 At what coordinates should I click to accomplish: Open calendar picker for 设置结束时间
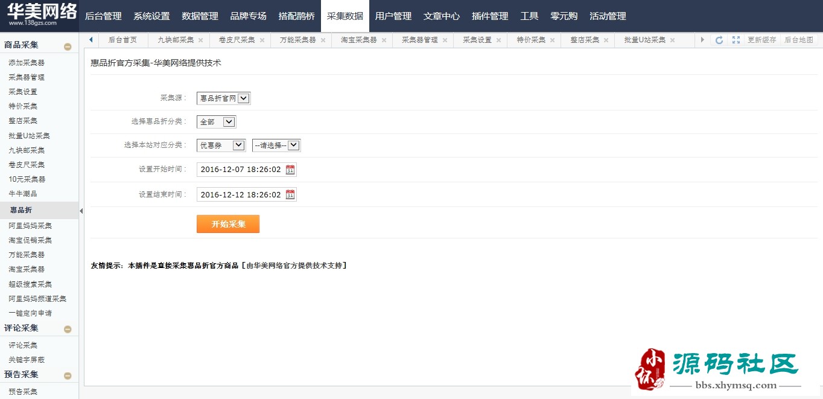click(290, 194)
